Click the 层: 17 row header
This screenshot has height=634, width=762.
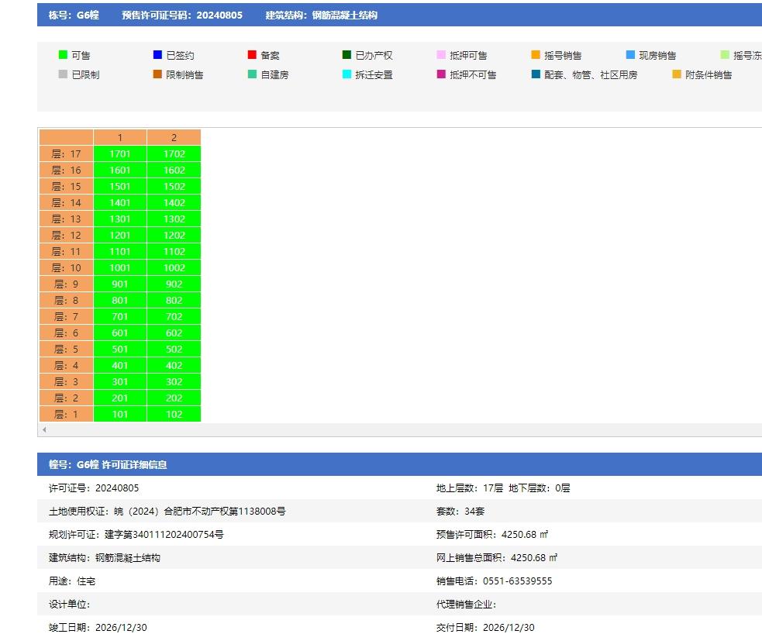coord(66,154)
